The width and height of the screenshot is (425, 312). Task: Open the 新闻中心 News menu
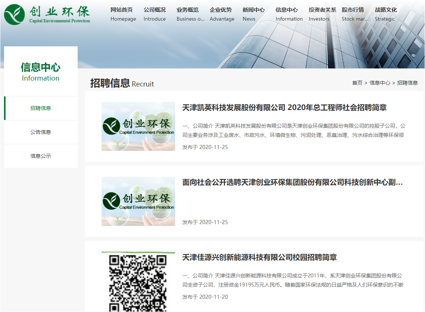click(x=254, y=14)
